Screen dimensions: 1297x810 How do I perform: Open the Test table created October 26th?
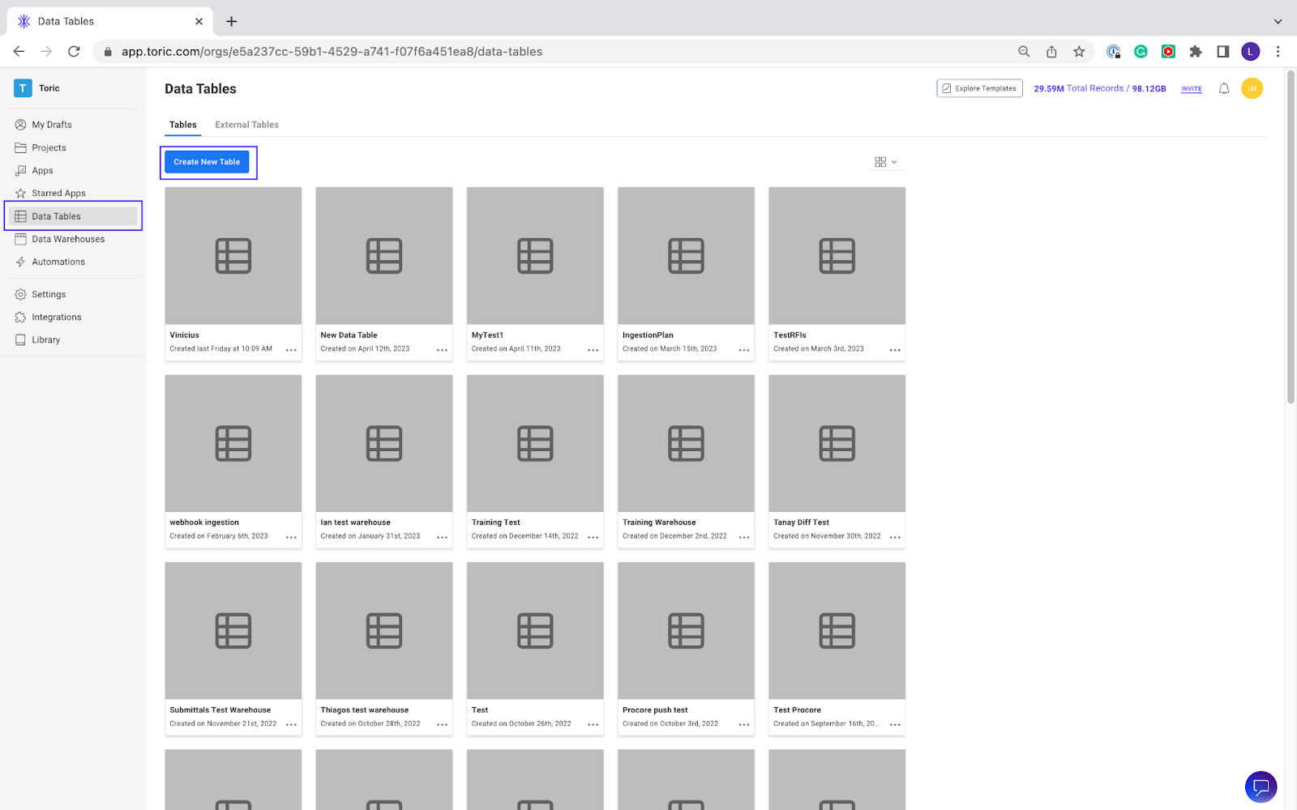[x=535, y=648]
